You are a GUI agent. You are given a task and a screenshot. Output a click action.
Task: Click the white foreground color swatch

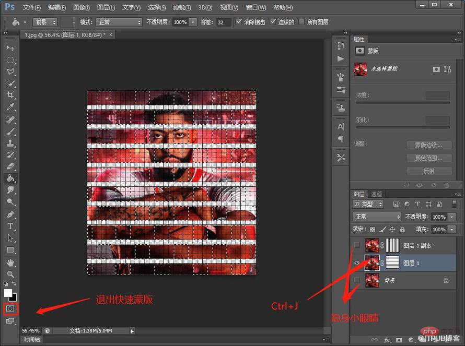pyautogui.click(x=8, y=292)
